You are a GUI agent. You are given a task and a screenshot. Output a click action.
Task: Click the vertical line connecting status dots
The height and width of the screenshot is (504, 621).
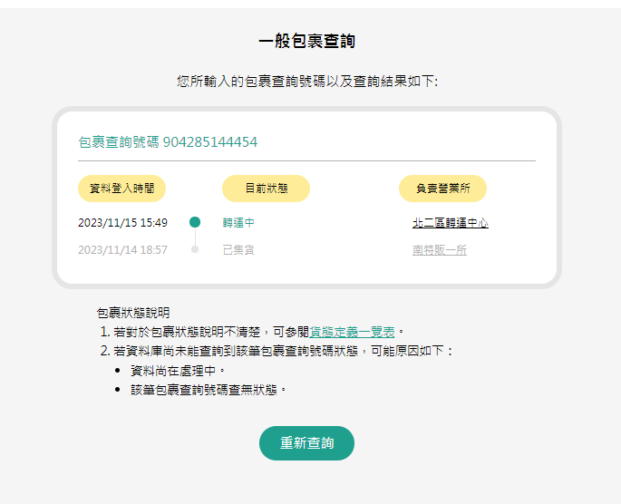[195, 237]
